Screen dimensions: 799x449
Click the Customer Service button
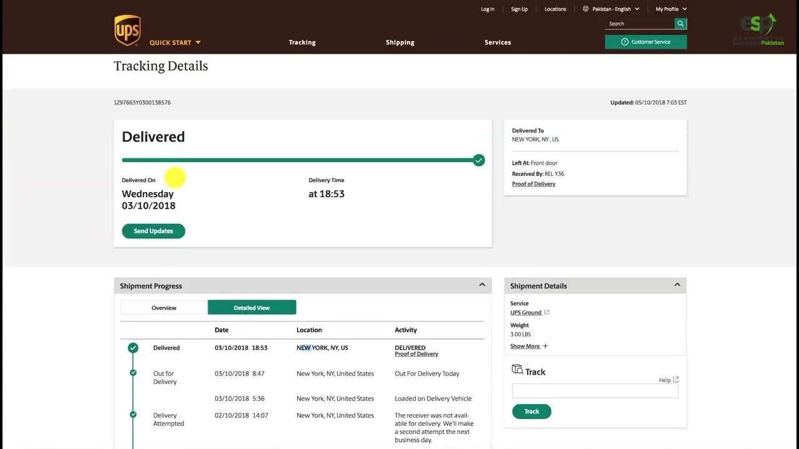coord(646,42)
